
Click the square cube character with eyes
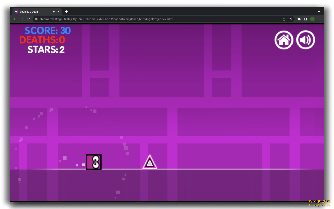tap(94, 162)
